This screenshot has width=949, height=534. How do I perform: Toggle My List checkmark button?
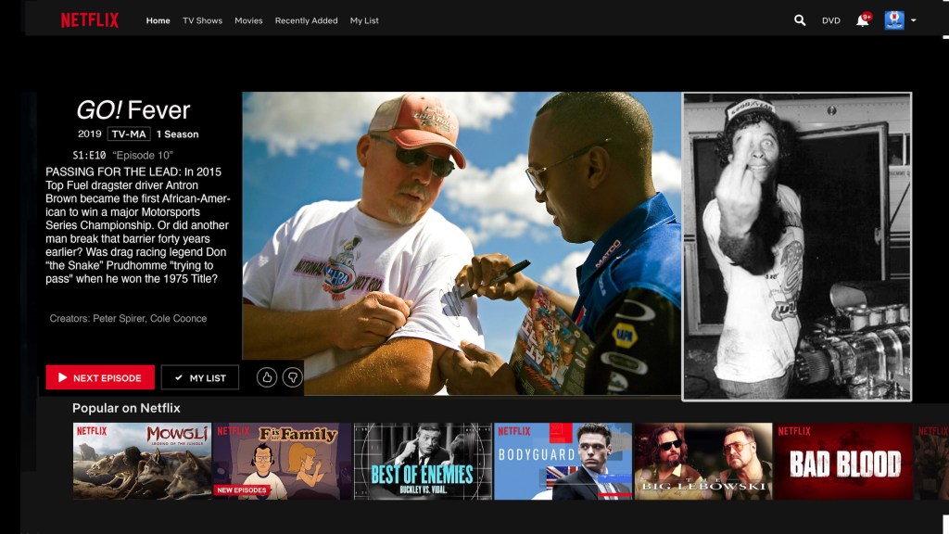pyautogui.click(x=199, y=377)
